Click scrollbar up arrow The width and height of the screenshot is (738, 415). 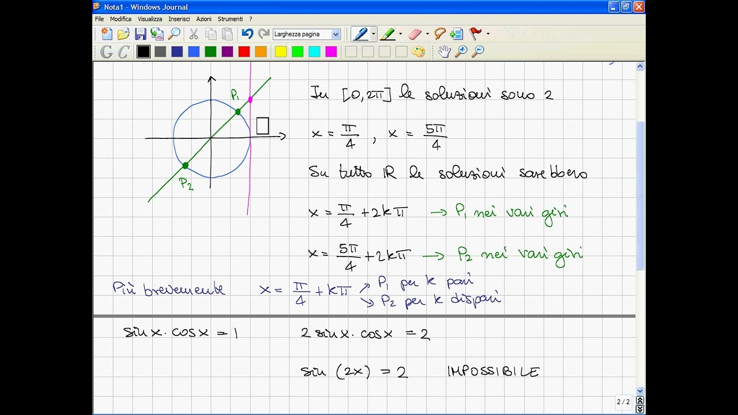click(640, 67)
